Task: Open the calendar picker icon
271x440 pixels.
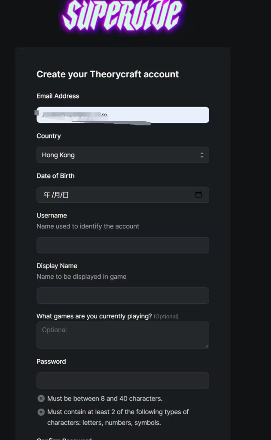Action: click(198, 195)
